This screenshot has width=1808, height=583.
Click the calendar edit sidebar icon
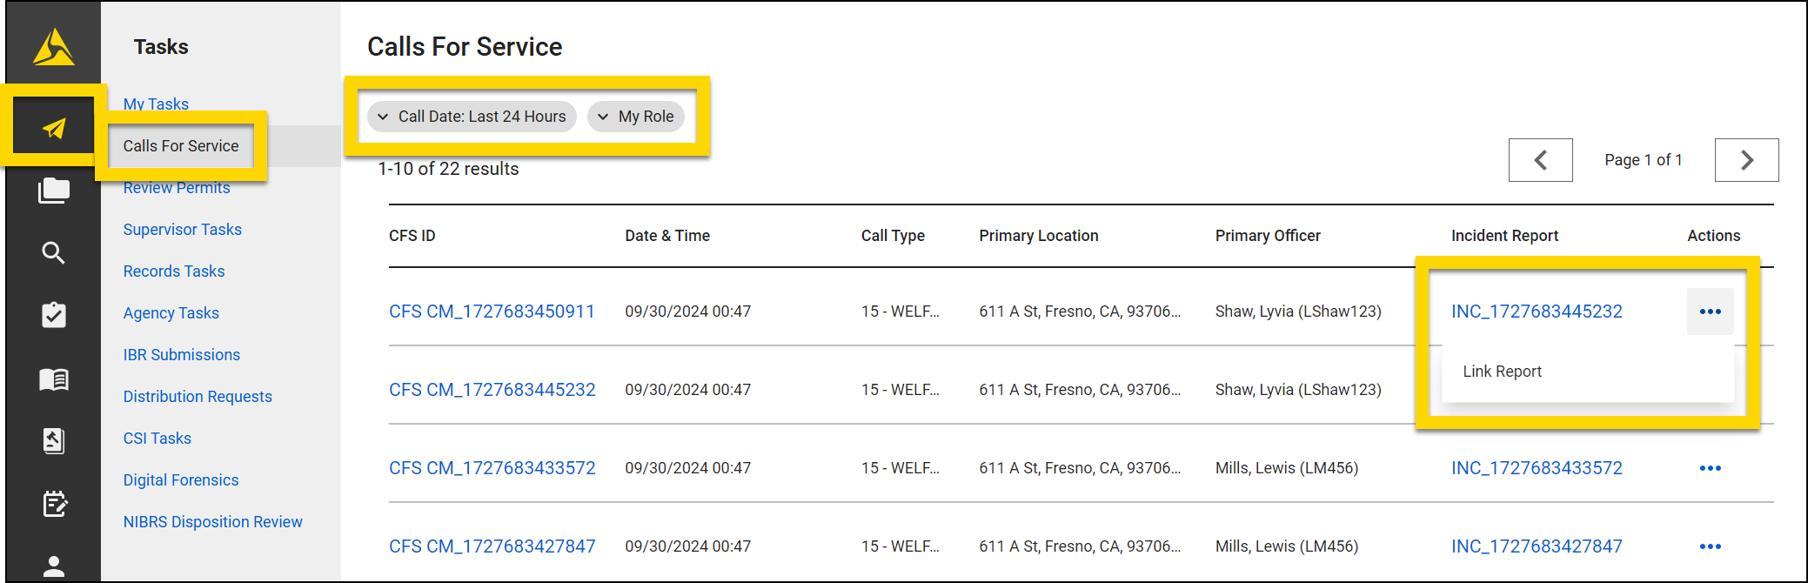point(54,504)
